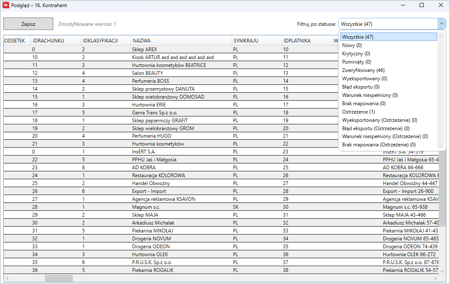Click the horizontal scrollbar thumb

[59, 279]
